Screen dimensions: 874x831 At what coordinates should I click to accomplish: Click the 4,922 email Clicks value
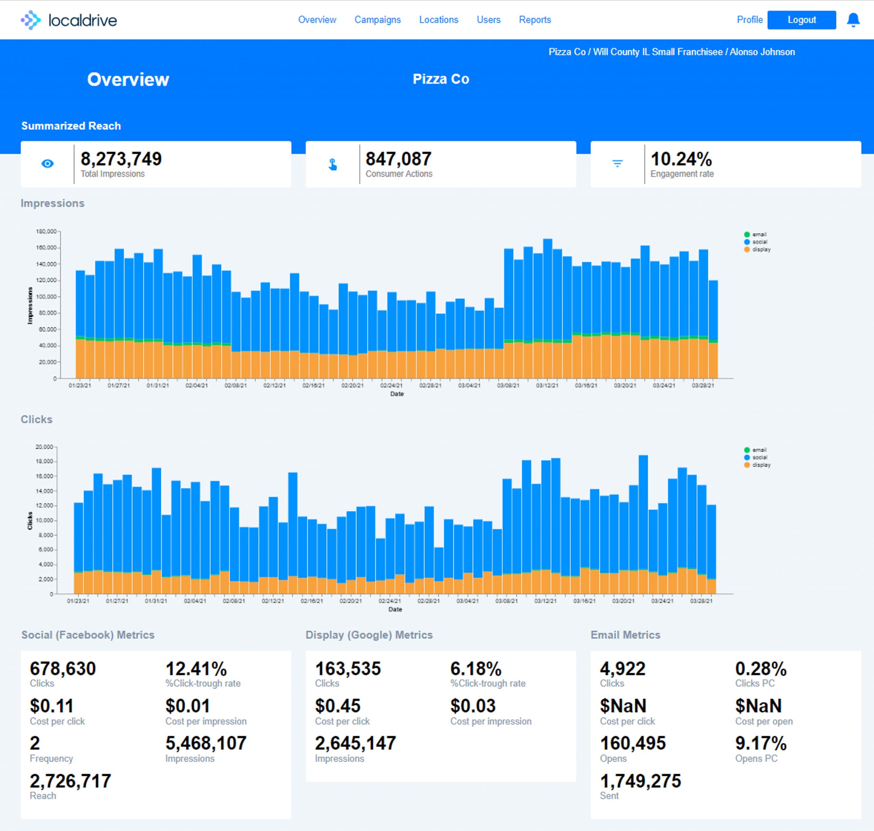tap(622, 668)
